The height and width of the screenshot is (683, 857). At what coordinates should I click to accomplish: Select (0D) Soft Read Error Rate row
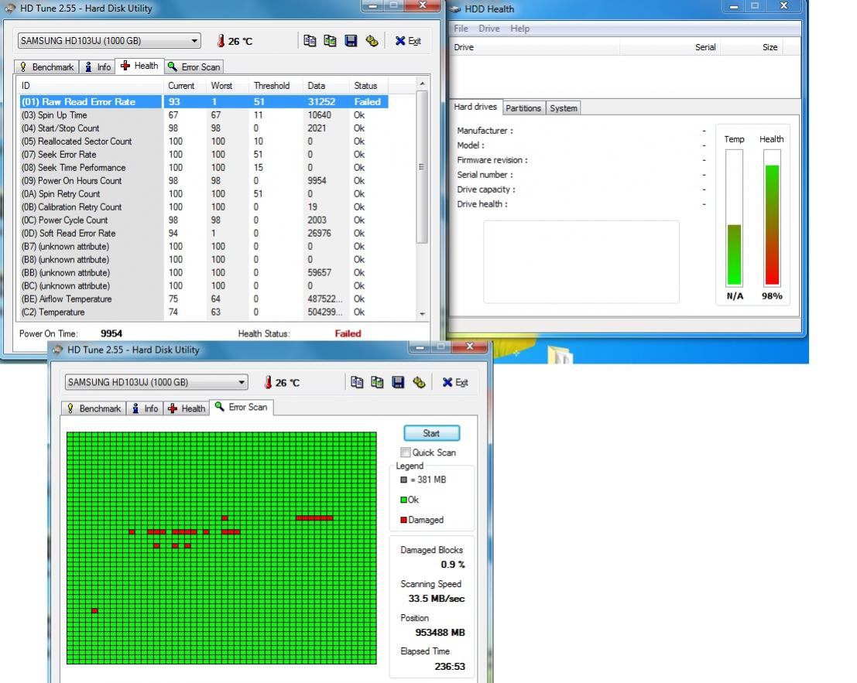click(x=204, y=233)
